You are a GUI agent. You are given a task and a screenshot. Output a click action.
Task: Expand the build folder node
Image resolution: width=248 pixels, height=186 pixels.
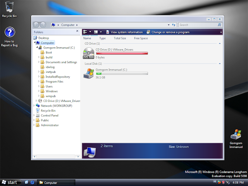point(39,57)
